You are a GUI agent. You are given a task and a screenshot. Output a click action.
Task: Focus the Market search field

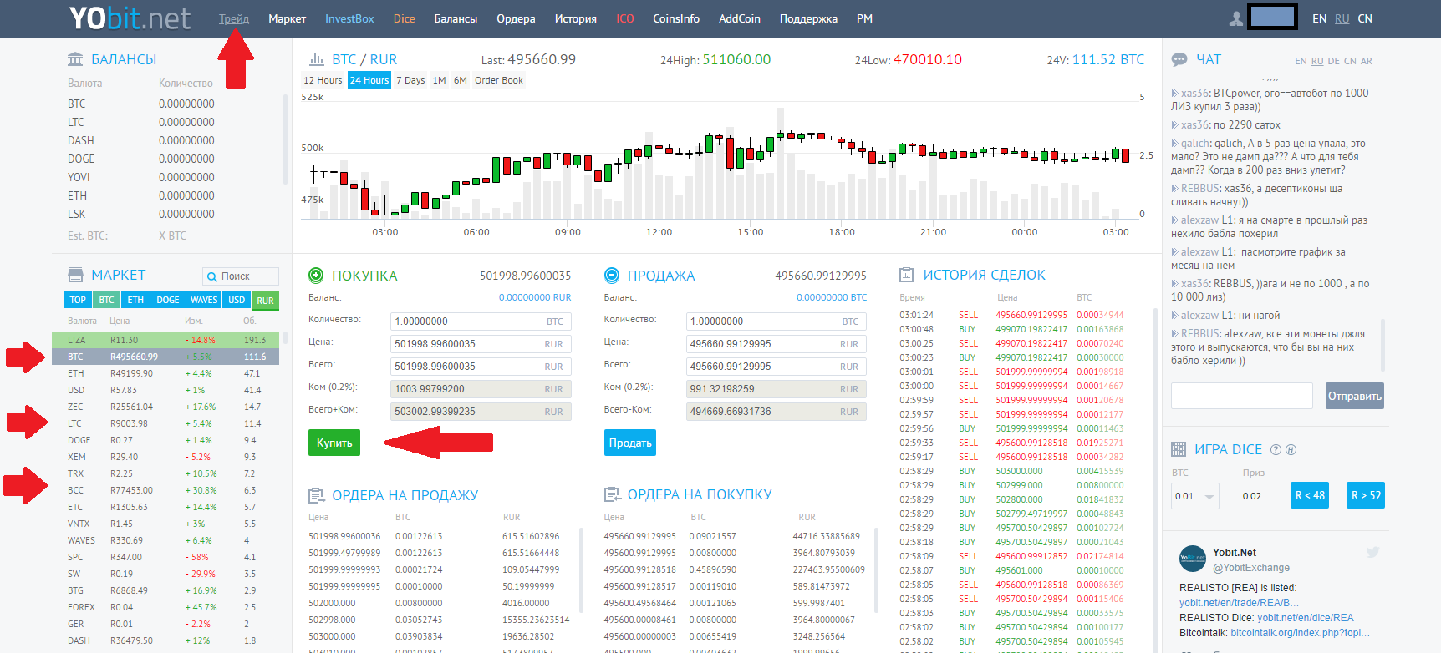241,276
